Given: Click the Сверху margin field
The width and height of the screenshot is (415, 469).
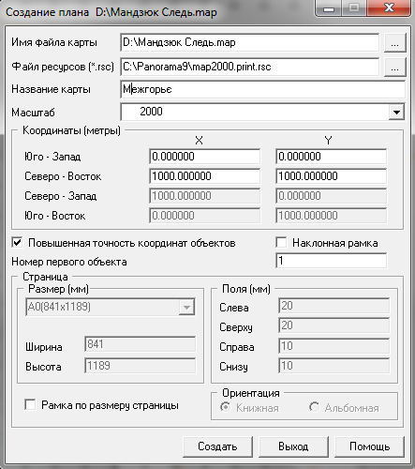Looking at the screenshot, I should [333, 325].
